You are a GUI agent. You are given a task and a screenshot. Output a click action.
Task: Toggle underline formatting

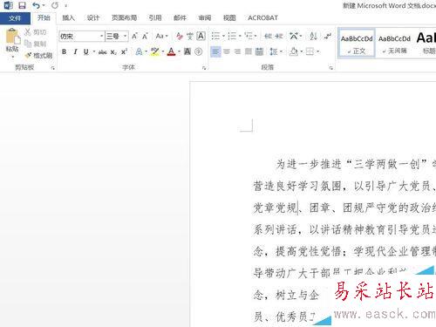pyautogui.click(x=85, y=51)
